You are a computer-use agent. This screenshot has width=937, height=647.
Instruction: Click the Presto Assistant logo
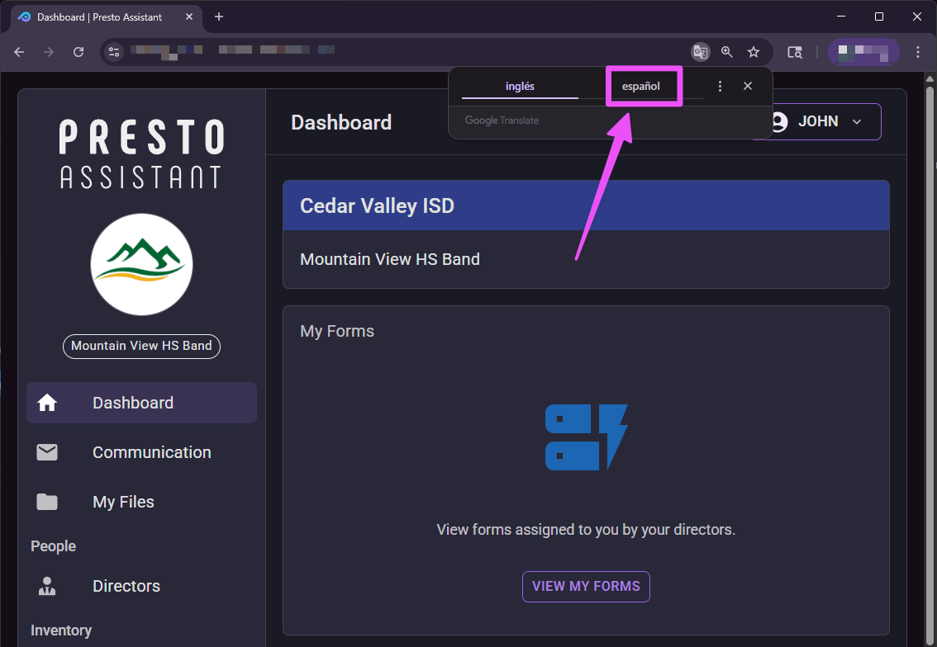[x=141, y=154]
